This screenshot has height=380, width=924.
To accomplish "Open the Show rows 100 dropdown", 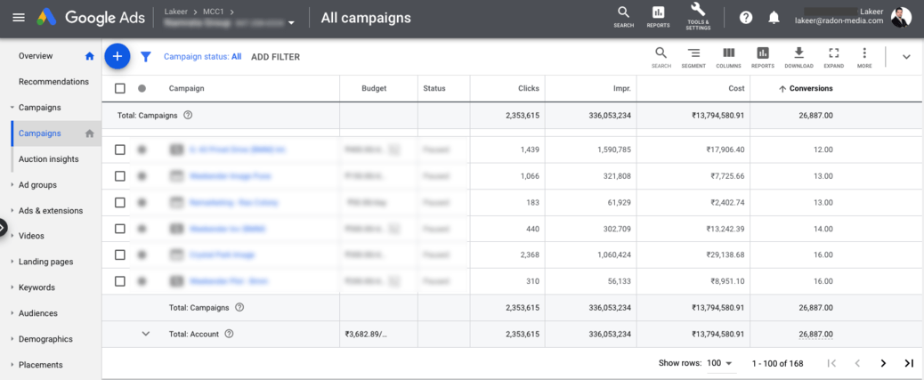I will [720, 363].
